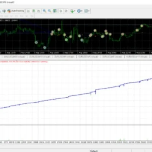Open the Periods clock dropdown
Viewport: 152px width, 152px height.
[x=80, y=11]
